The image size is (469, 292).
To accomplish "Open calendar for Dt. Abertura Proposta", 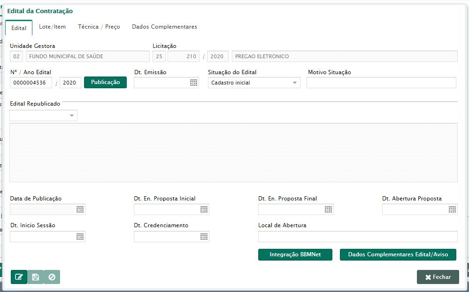I will click(x=452, y=209).
